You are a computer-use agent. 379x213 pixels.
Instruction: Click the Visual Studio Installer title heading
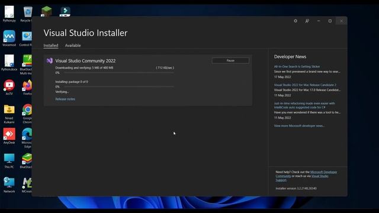point(85,33)
